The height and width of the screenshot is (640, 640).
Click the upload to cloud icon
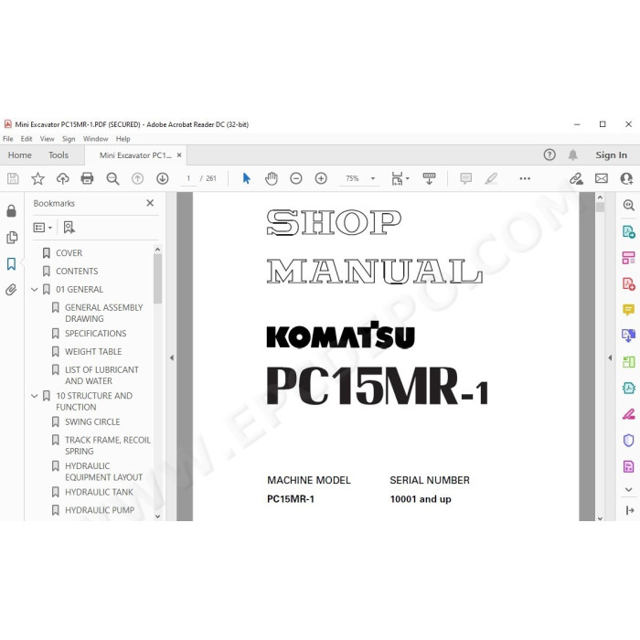[63, 178]
